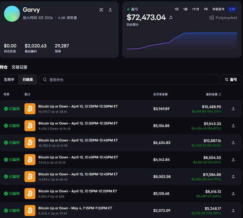
Task: Select the 1周 time range
Action: [x=185, y=9]
